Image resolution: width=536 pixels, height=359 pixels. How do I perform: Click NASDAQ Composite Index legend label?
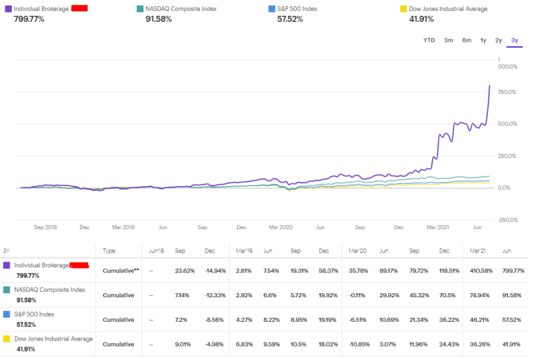click(181, 9)
